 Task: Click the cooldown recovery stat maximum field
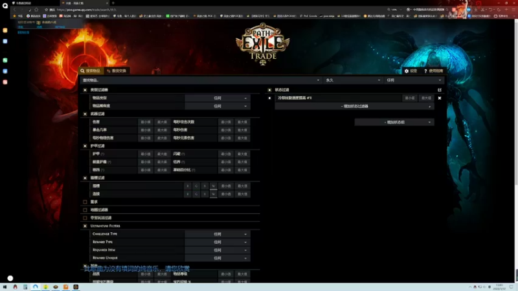point(426,98)
